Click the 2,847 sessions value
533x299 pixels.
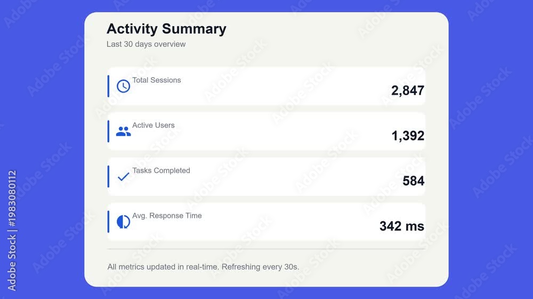click(x=408, y=90)
